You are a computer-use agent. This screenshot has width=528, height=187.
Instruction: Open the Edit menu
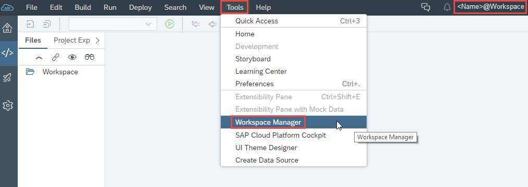coord(56,7)
